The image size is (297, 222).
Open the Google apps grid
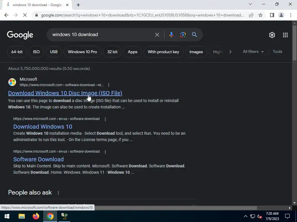(285, 35)
